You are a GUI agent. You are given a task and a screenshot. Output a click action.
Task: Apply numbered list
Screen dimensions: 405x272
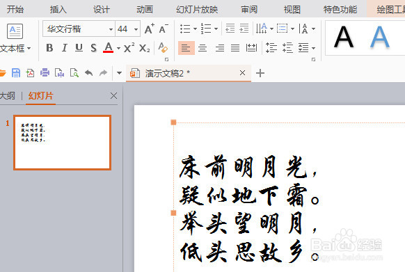click(x=206, y=29)
